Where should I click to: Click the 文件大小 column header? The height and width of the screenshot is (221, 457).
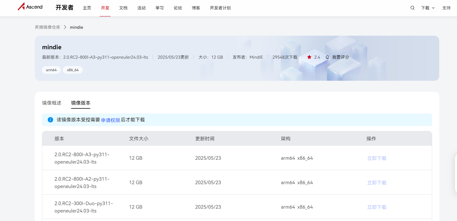[x=139, y=139]
